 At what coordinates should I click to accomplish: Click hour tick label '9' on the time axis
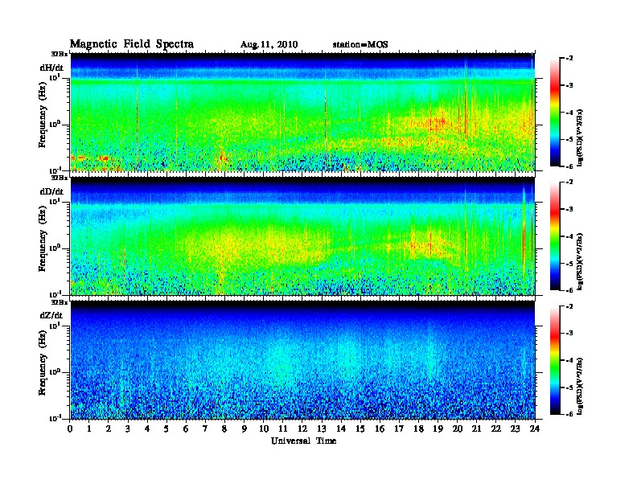click(245, 428)
